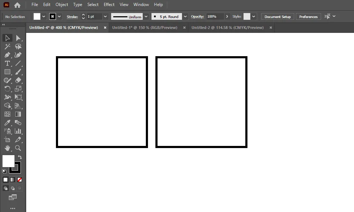The image size is (354, 212).
Task: Collapse the toolbar double-arrow
Action: pyautogui.click(x=4, y=25)
